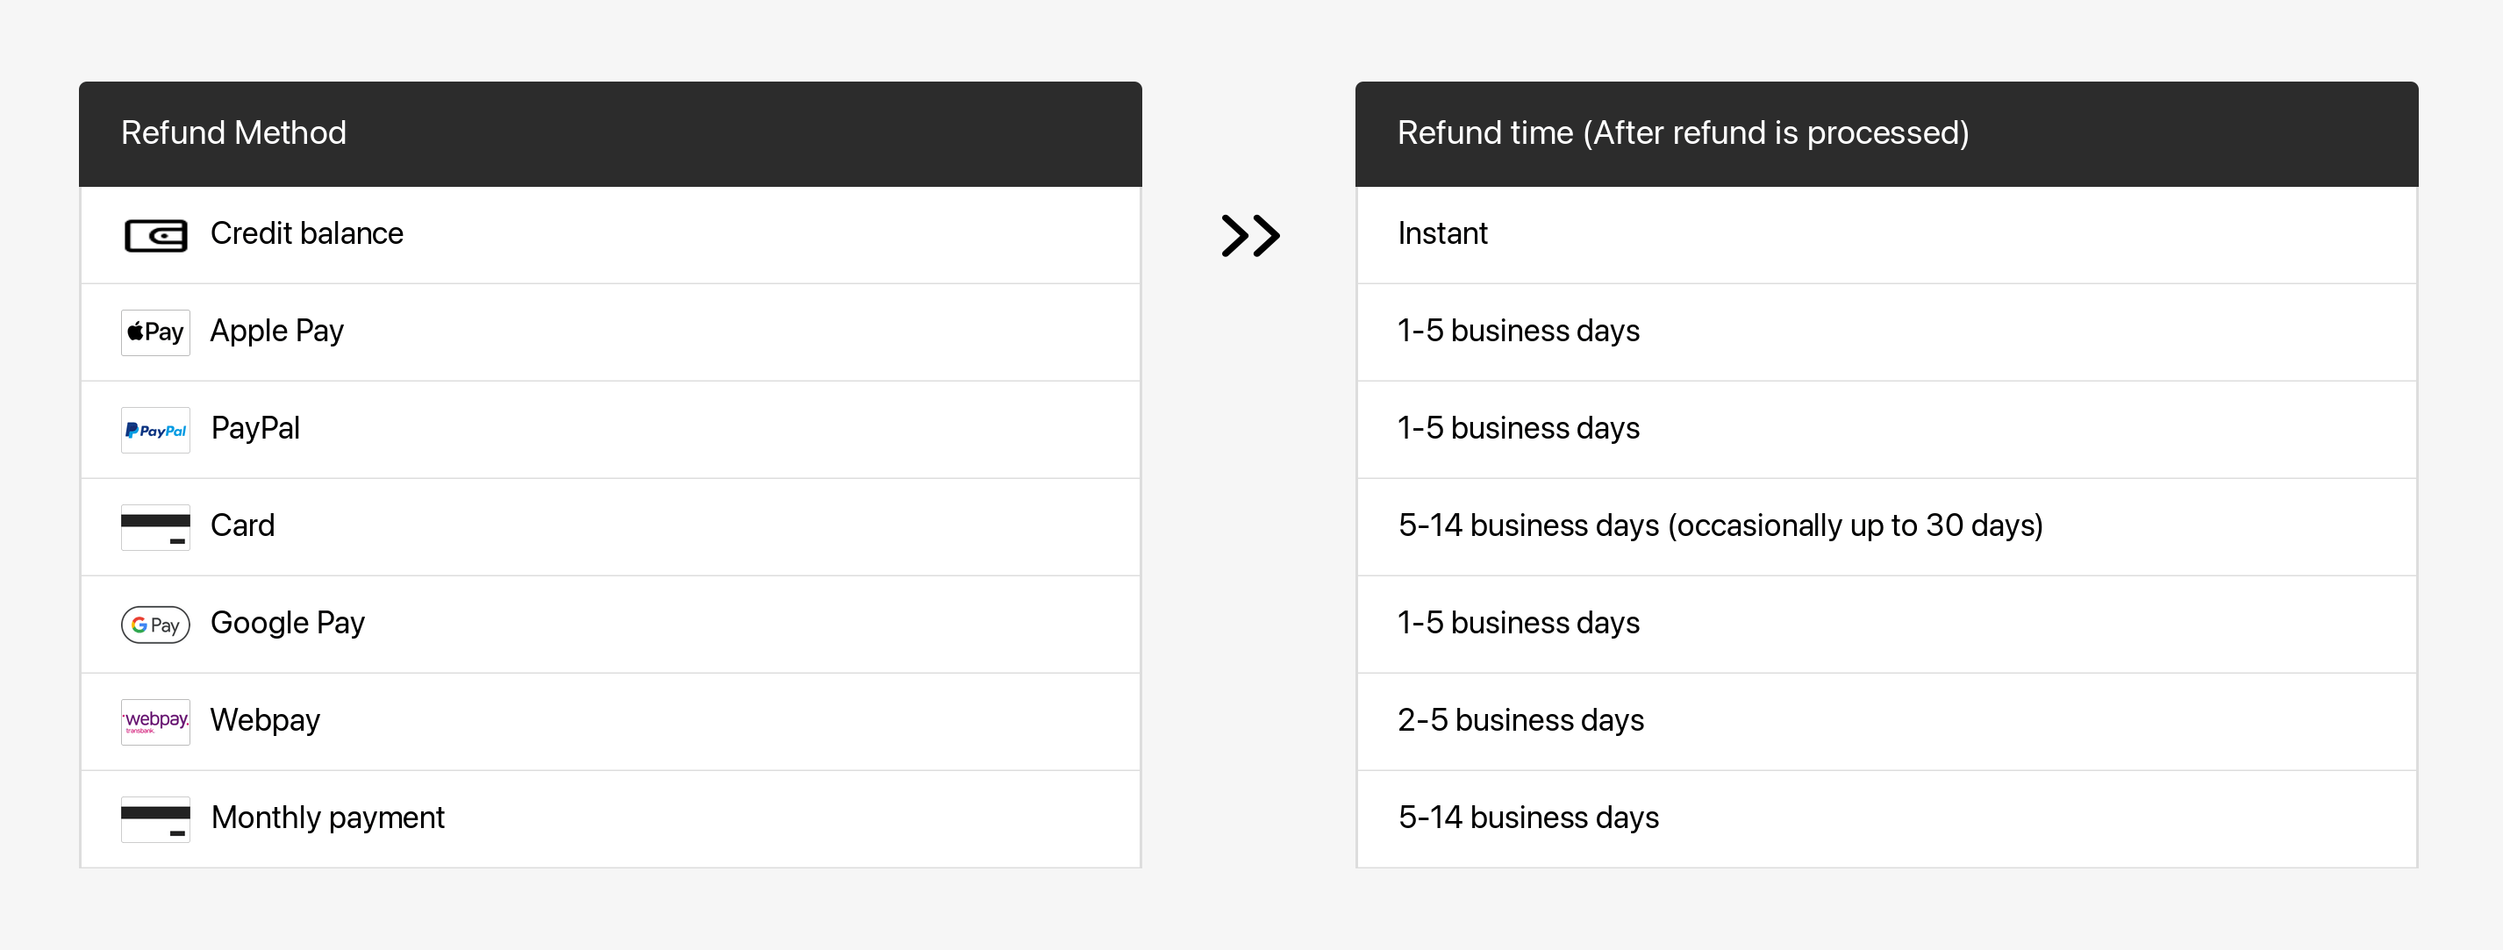Image resolution: width=2503 pixels, height=950 pixels.
Task: Click the Google Pay logo icon
Action: click(x=155, y=625)
